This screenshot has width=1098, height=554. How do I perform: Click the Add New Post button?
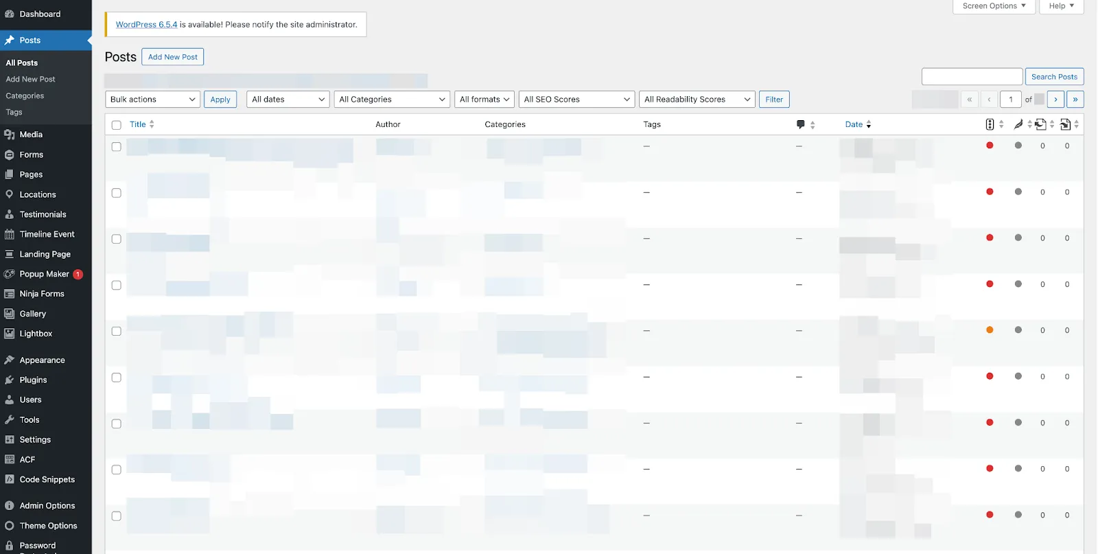click(x=173, y=57)
